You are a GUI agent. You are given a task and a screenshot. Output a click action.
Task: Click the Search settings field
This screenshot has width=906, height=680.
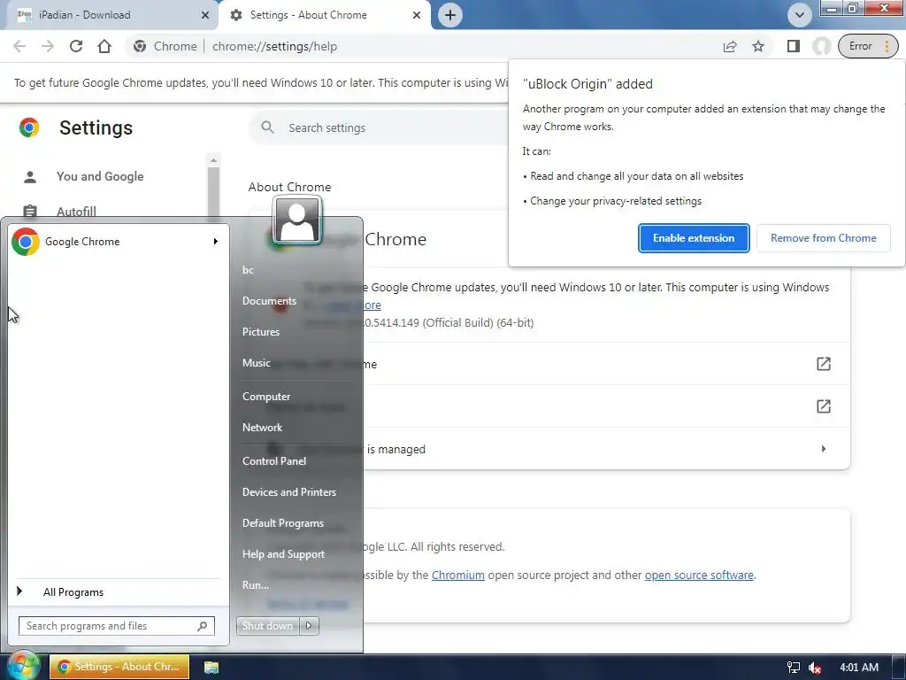(379, 127)
